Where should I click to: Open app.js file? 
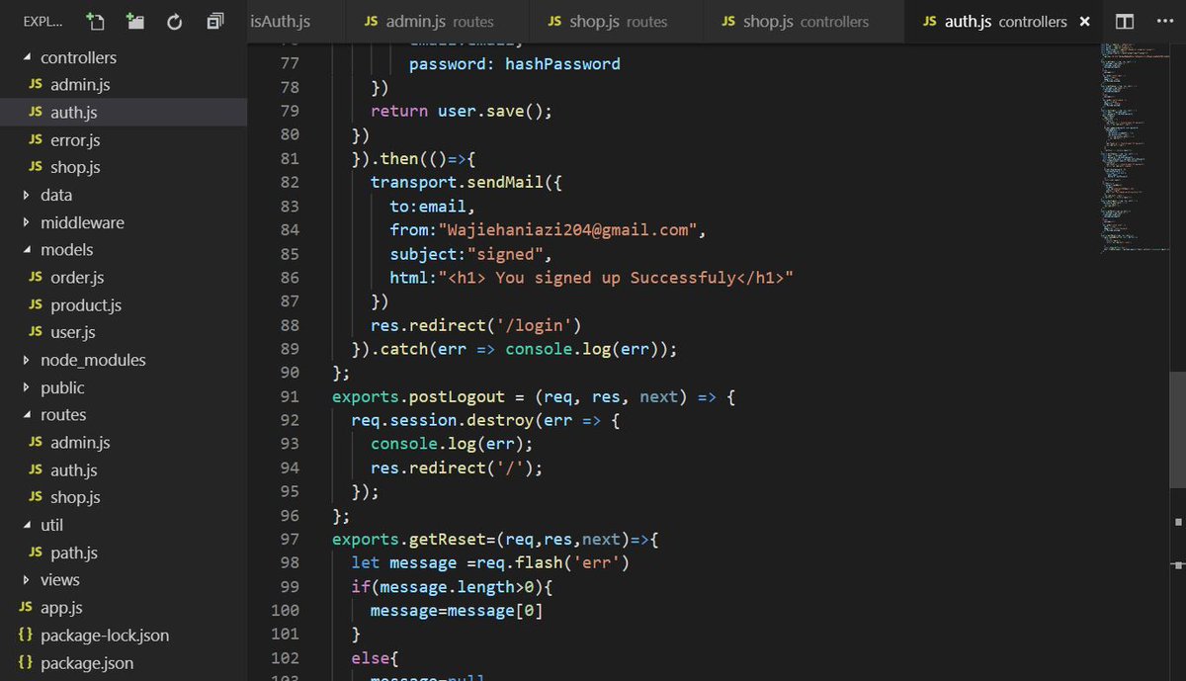[124, 608]
